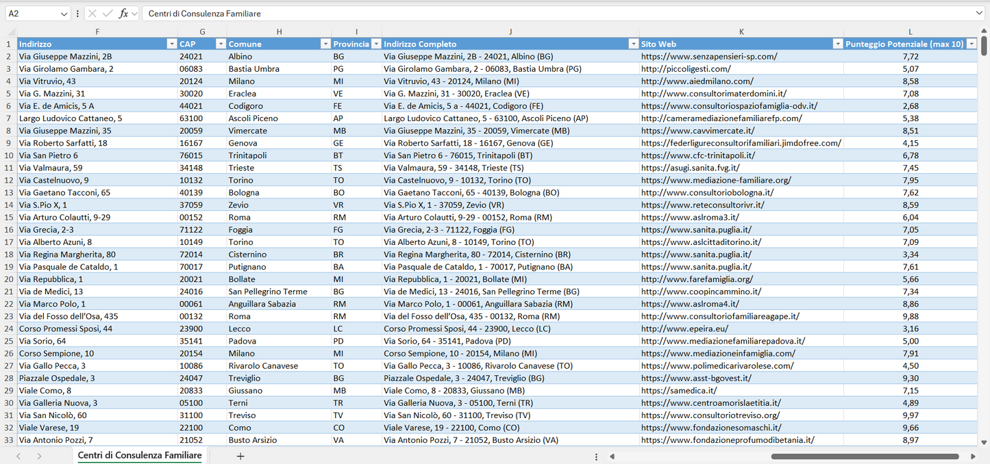Image resolution: width=990 pixels, height=464 pixels.
Task: Click the Cancel (X) icon in formula bar
Action: [x=92, y=14]
